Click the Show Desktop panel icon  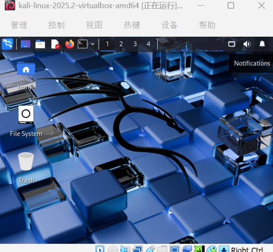coord(25,44)
